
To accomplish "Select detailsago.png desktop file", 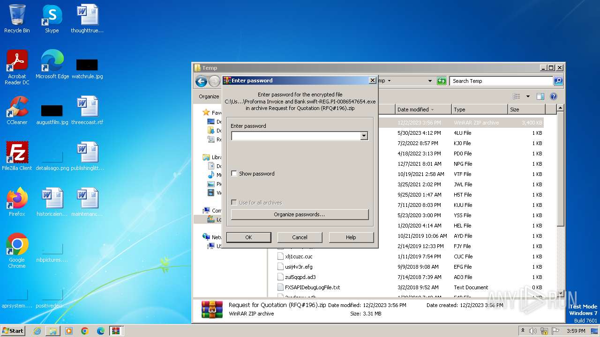I will tap(52, 160).
